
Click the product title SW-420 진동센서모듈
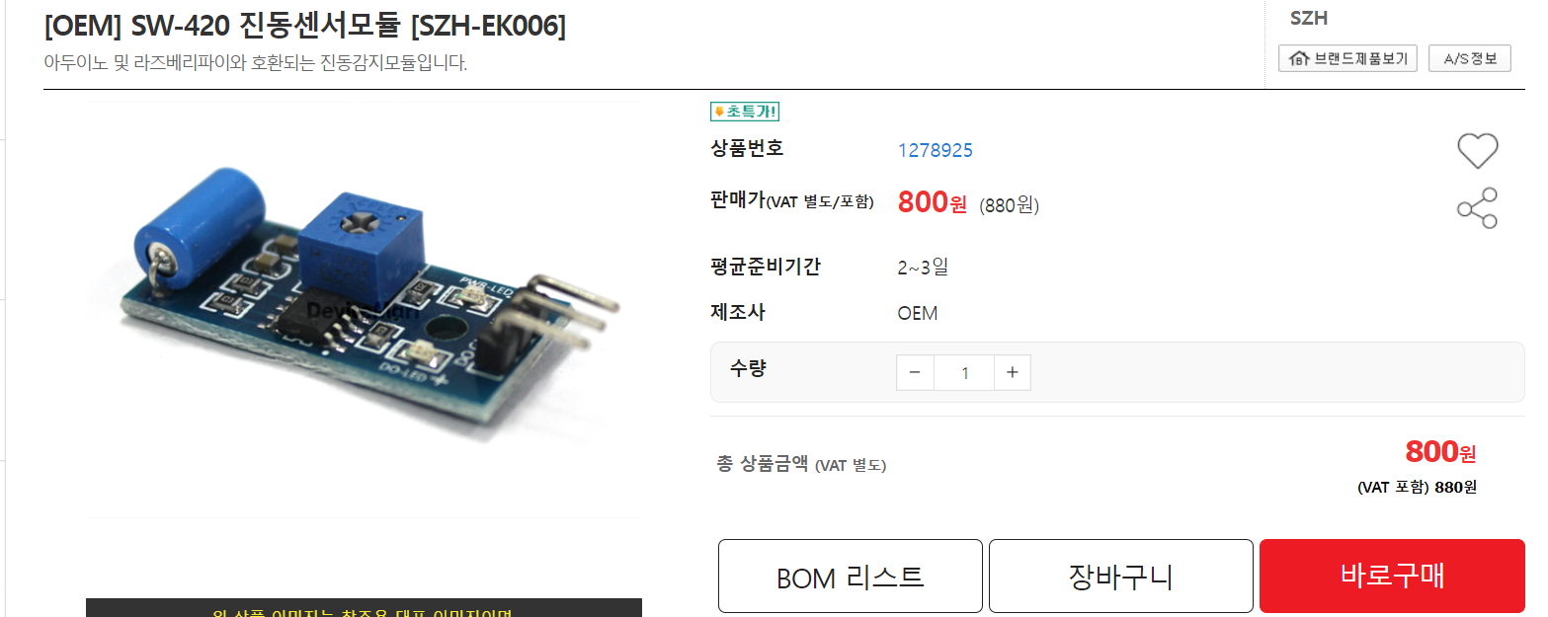tap(305, 27)
